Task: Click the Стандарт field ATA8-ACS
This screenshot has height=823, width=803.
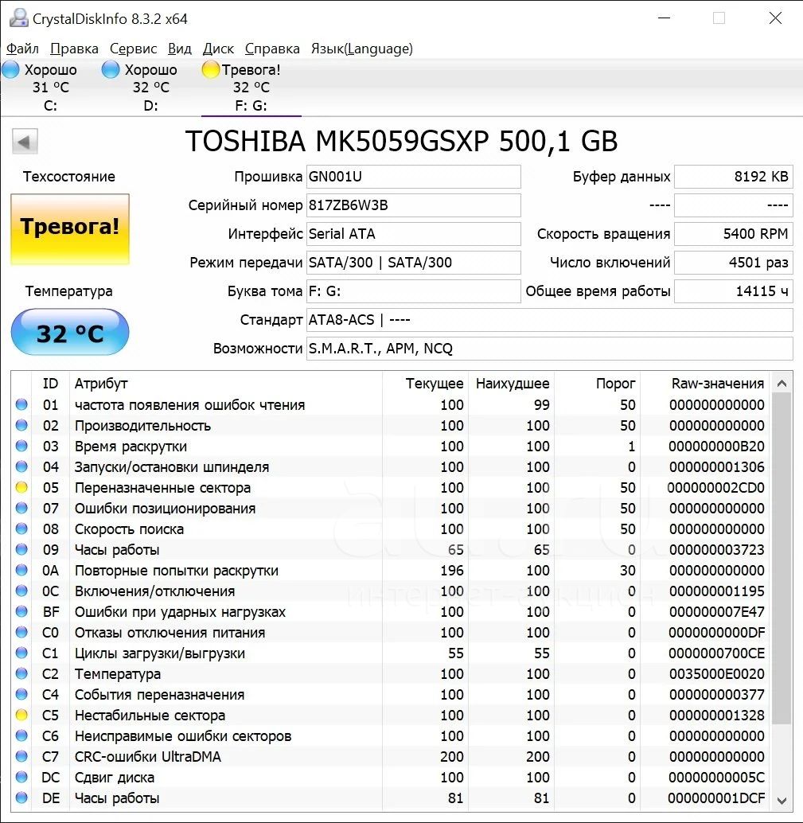Action: coord(549,320)
